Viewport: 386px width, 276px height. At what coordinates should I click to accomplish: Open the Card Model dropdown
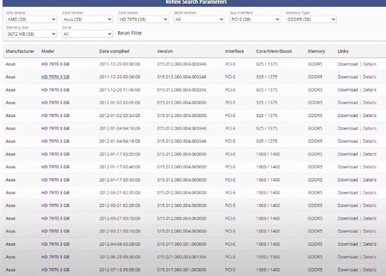144,19
